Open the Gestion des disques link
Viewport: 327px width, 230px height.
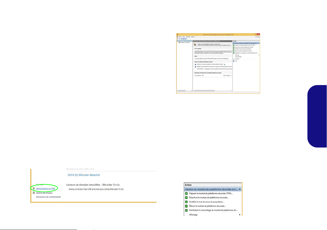(x=44, y=193)
